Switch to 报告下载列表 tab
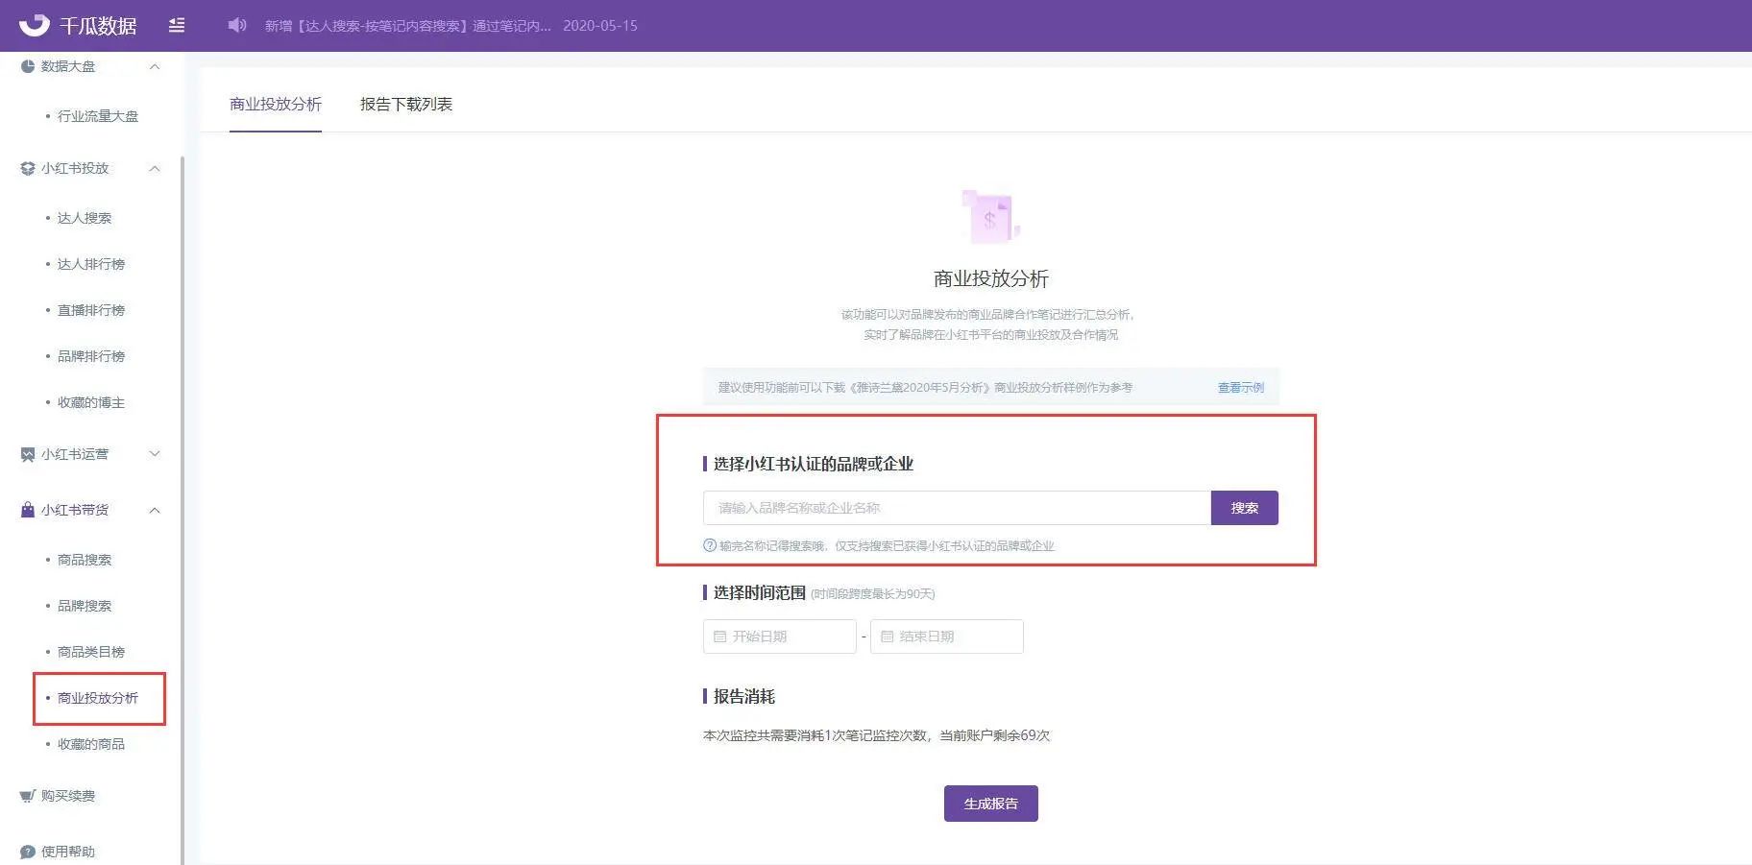The width and height of the screenshot is (1752, 865). pos(406,104)
